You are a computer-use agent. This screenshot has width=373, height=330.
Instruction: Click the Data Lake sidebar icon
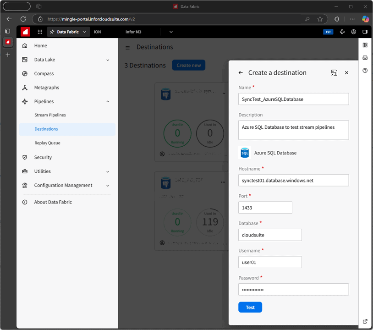[x=25, y=60]
